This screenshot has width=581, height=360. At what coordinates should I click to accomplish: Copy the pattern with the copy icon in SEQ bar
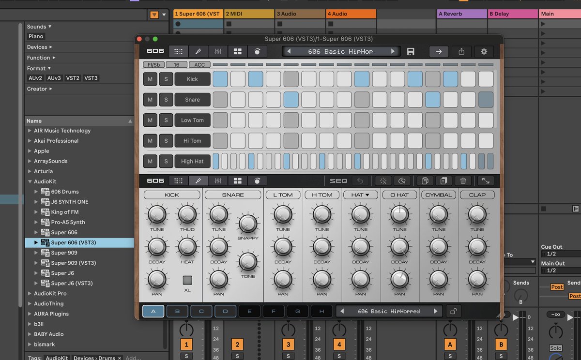pyautogui.click(x=425, y=180)
